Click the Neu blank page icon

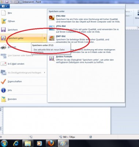point(3,13)
